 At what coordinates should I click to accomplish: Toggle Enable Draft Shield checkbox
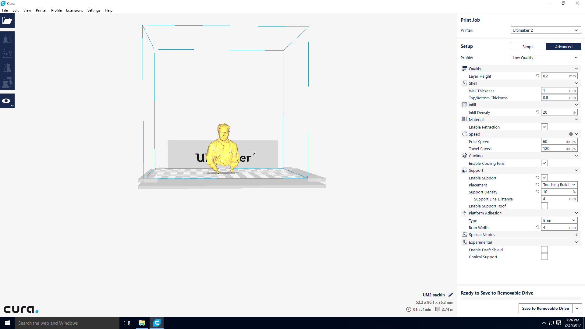coord(544,250)
